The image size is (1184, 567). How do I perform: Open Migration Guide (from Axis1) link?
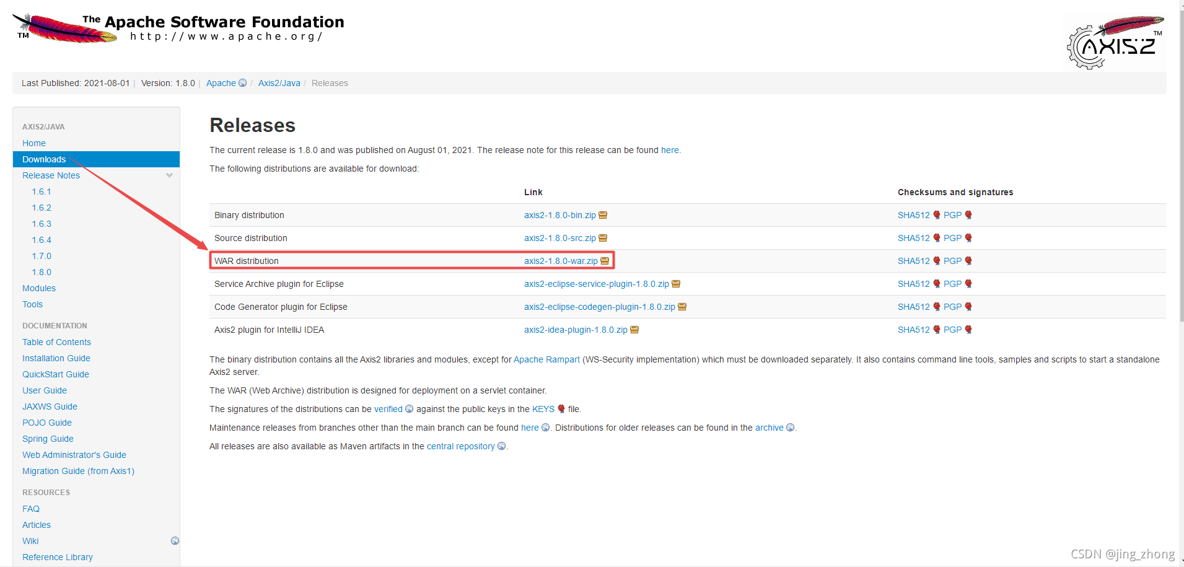tap(78, 471)
